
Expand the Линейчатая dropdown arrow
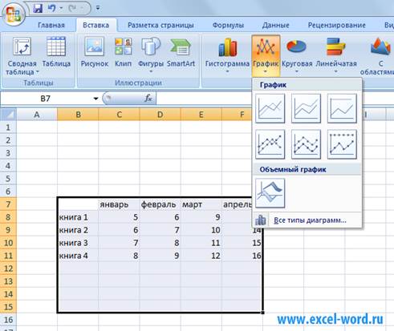click(336, 71)
